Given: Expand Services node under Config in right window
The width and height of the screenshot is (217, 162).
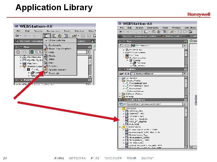Looking at the screenshot, I should (131, 63).
